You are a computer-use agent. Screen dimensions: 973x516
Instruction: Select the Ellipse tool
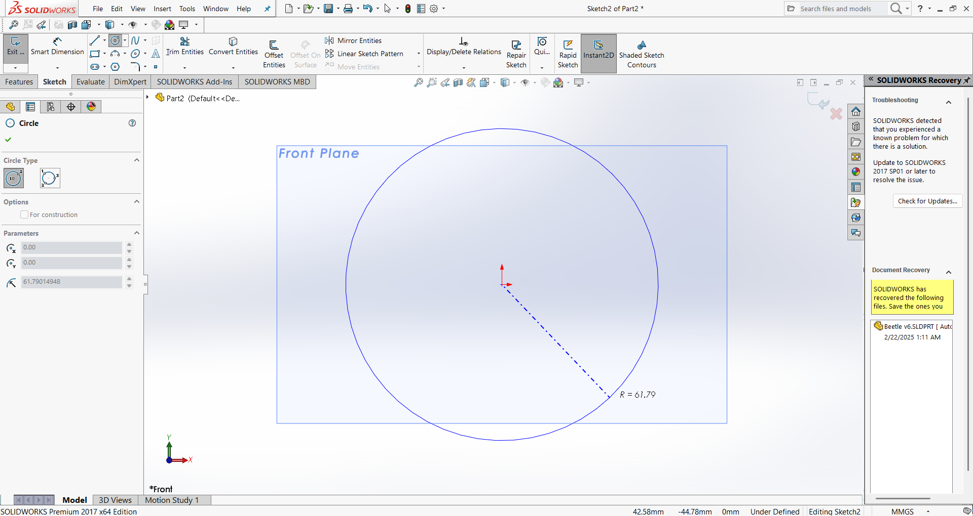click(x=135, y=54)
